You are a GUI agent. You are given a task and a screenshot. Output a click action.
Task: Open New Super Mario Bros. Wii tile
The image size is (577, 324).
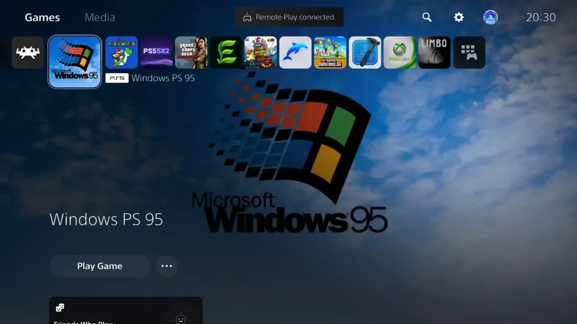click(330, 52)
